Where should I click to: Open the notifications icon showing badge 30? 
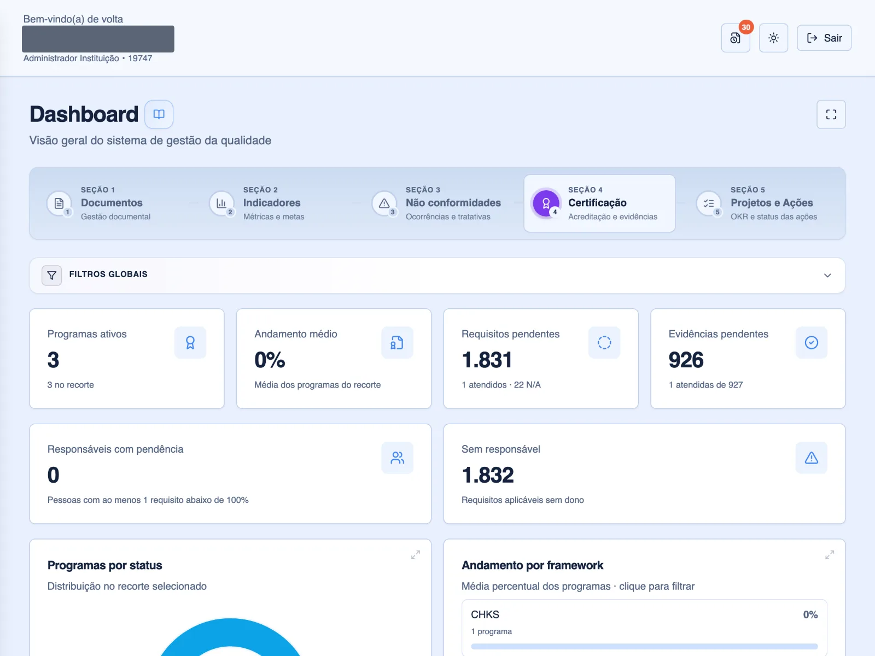[736, 38]
